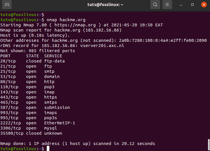The height and width of the screenshot is (151, 210).
Task: Click the 2222/tcp port entry
Action: tap(11, 123)
